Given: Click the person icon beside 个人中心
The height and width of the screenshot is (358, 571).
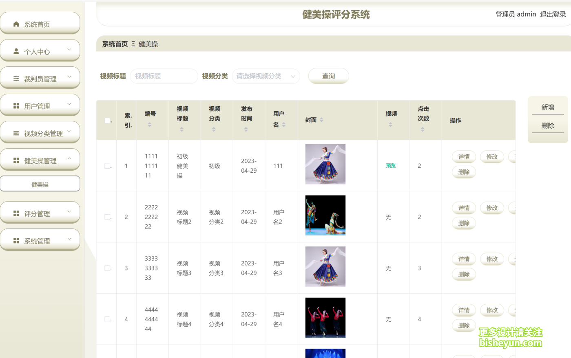Looking at the screenshot, I should [16, 51].
